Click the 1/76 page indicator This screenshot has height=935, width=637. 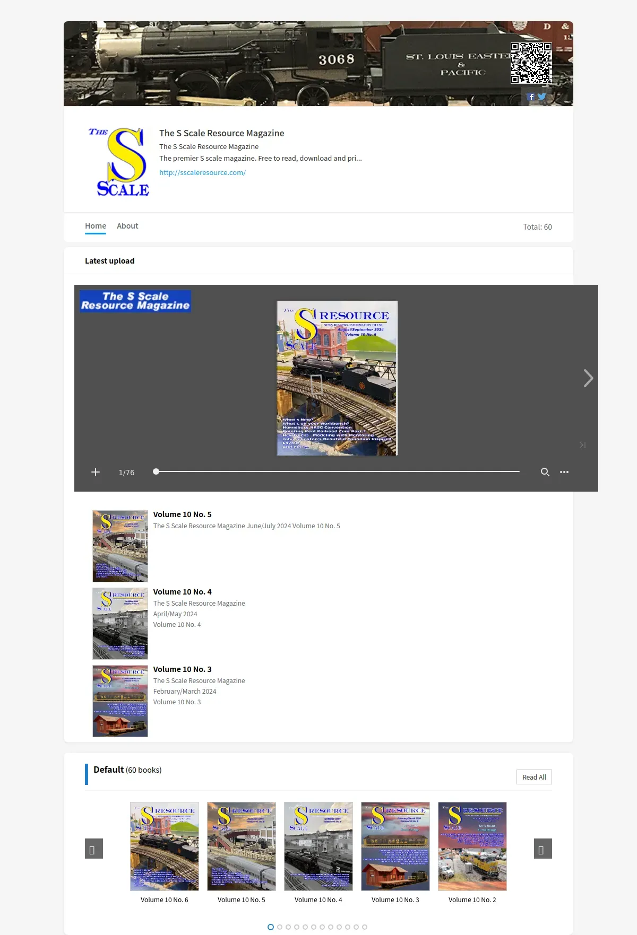126,473
